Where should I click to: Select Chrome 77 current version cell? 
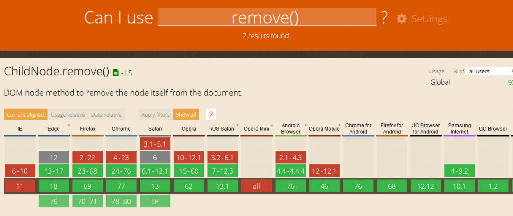tap(121, 186)
